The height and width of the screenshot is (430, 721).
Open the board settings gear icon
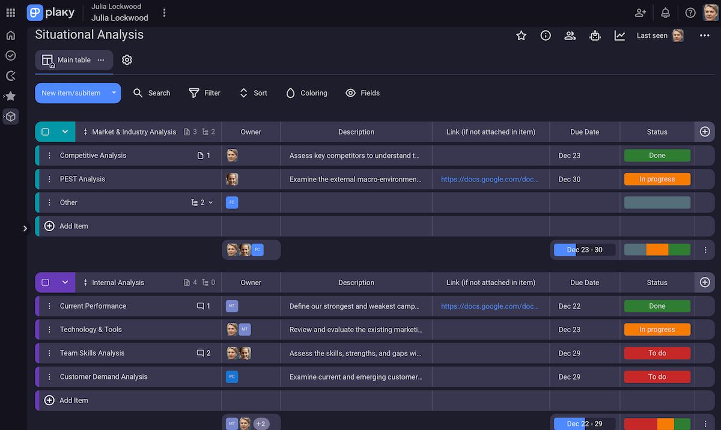pyautogui.click(x=126, y=59)
